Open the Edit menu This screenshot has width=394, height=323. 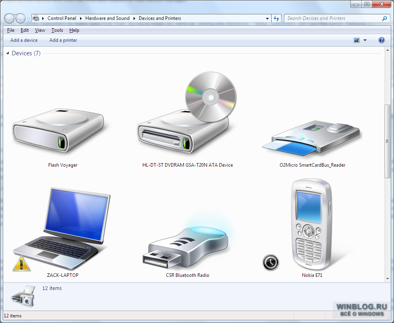coord(25,30)
